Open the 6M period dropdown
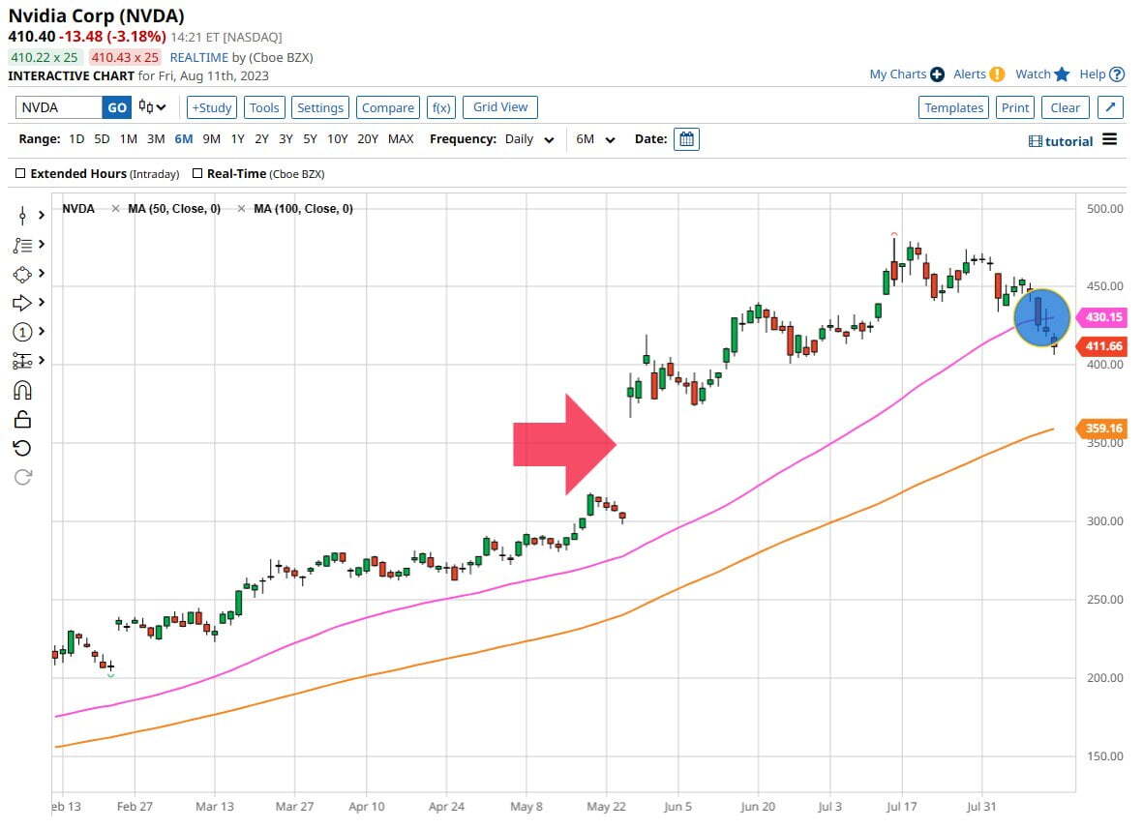 [595, 139]
